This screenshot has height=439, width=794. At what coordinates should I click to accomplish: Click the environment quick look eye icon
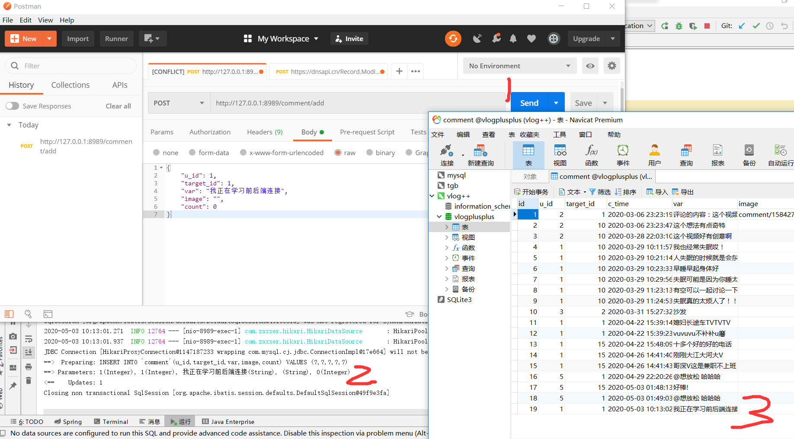point(590,66)
